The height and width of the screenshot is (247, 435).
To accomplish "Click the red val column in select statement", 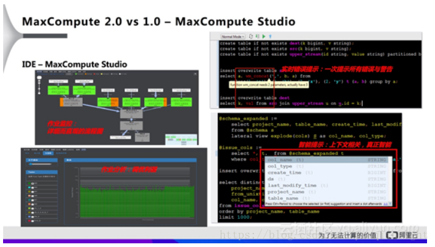I will click(249, 103).
